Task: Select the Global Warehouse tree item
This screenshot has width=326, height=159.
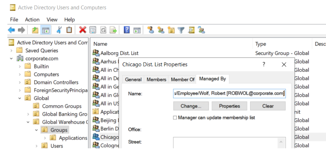Action: pos(65,122)
